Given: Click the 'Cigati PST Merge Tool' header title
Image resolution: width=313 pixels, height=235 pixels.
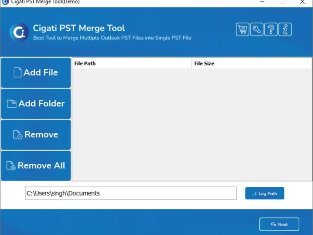Looking at the screenshot, I should point(79,28).
